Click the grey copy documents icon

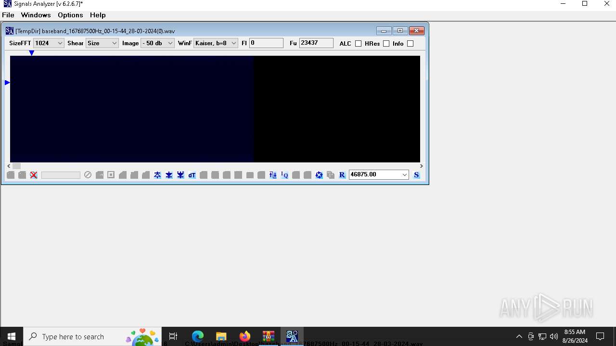(x=331, y=175)
